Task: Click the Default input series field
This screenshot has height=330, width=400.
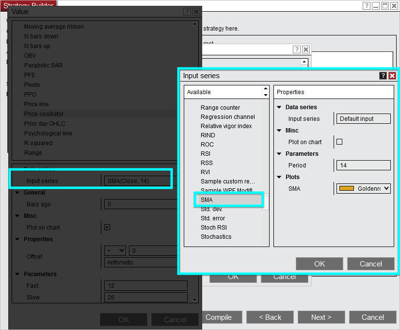Action: [363, 119]
